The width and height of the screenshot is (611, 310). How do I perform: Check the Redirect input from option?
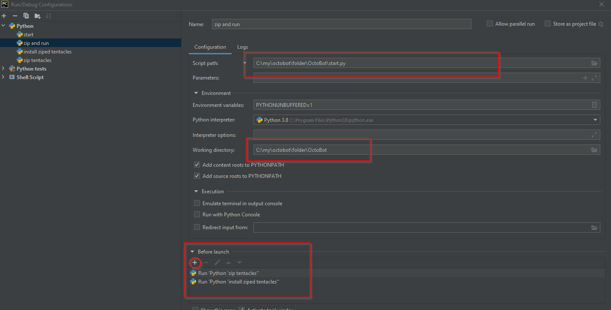[197, 227]
